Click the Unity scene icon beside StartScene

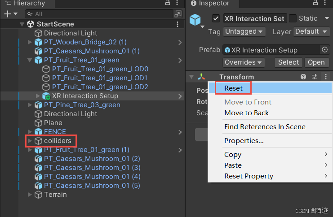point(31,24)
